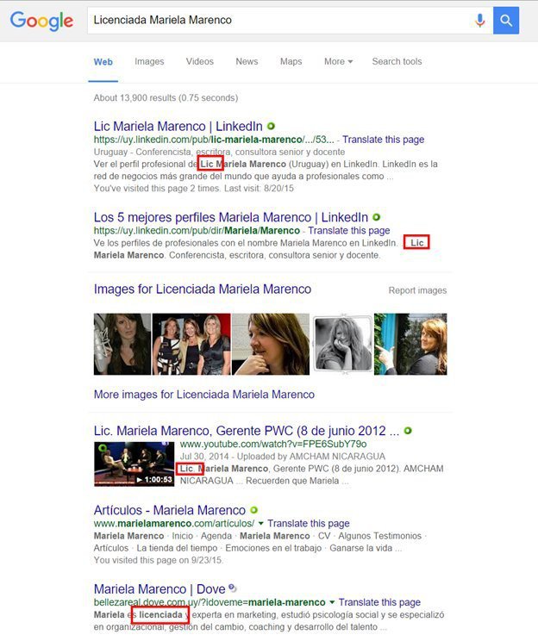The image size is (538, 641).
Task: Open Lic Mariela Marenco LinkedIn result
Action: (x=178, y=127)
